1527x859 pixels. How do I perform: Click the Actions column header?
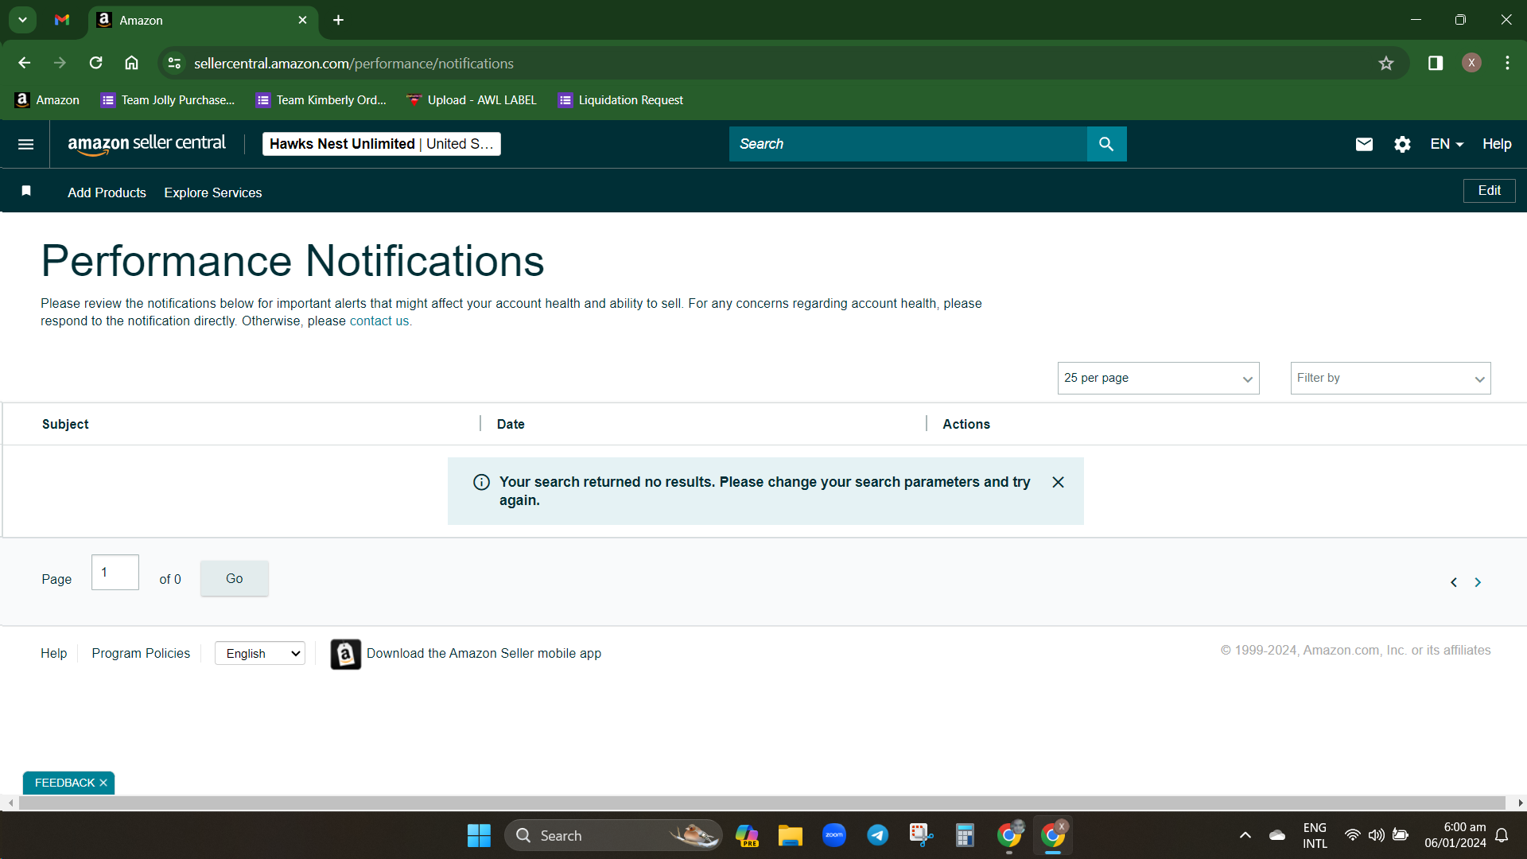(x=966, y=425)
